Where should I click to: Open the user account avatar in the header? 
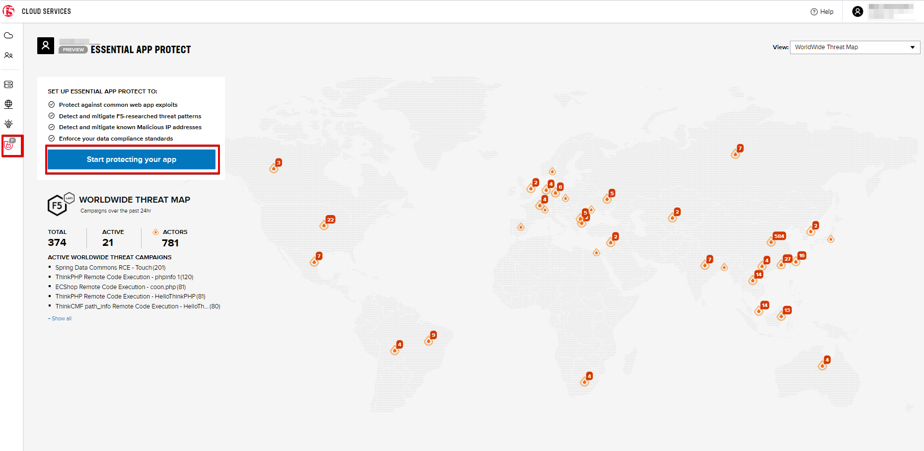[x=857, y=11]
